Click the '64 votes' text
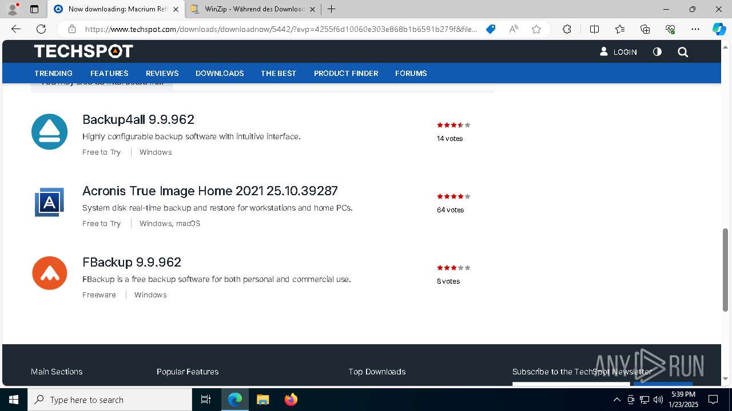This screenshot has width=732, height=411. 450,210
